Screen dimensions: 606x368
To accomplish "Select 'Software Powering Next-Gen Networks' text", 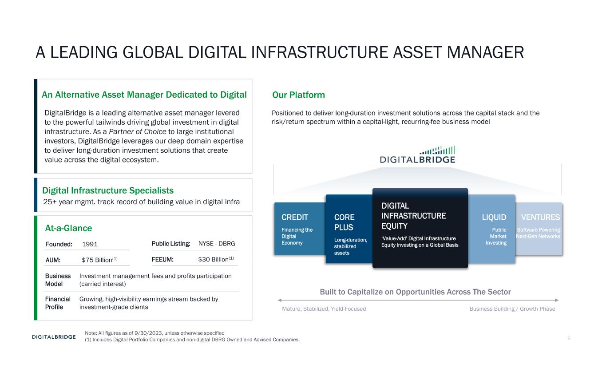I will coord(538,233).
